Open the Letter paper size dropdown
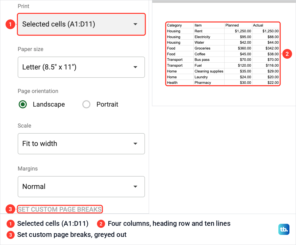296x245 pixels. tap(81, 67)
